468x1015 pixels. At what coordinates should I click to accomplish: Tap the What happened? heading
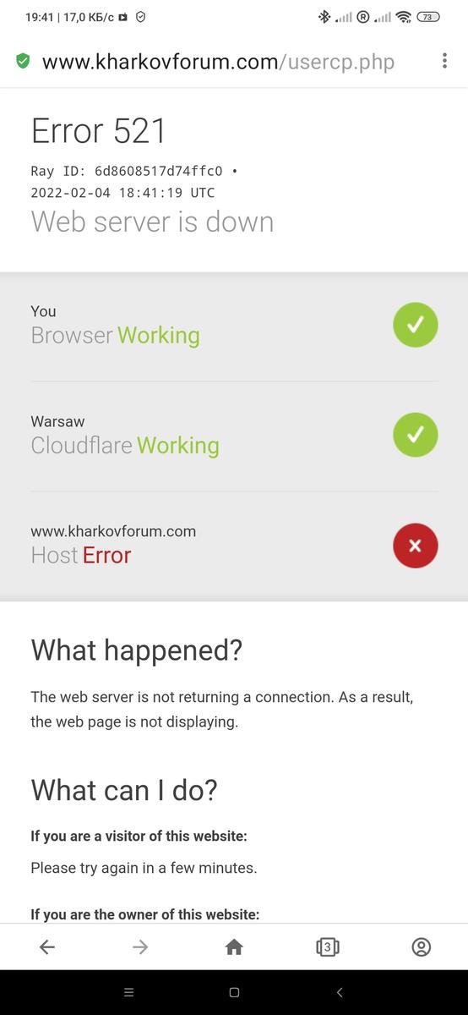click(137, 650)
